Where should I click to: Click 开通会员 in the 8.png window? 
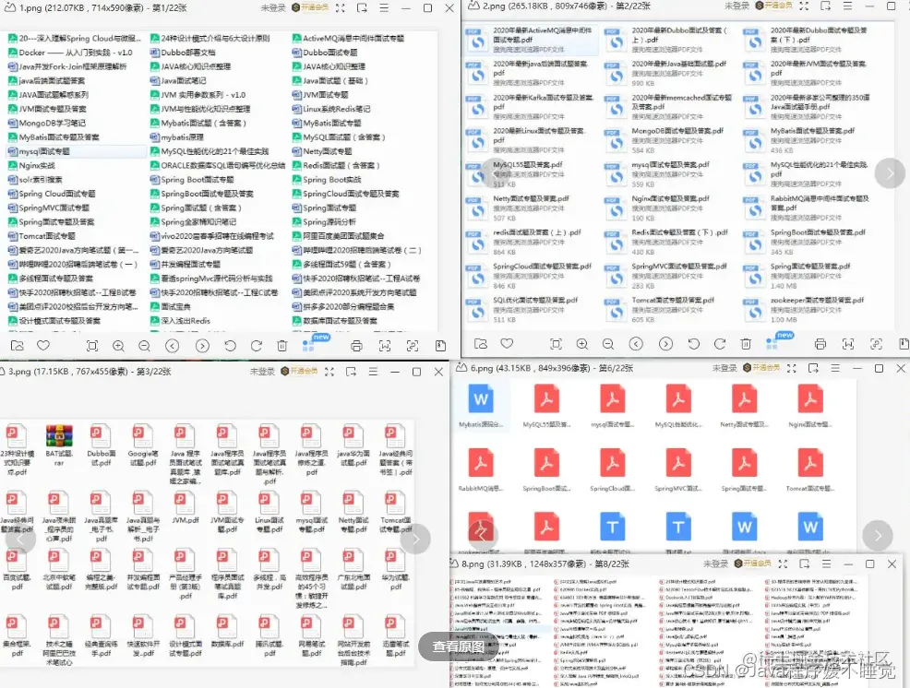[x=753, y=563]
